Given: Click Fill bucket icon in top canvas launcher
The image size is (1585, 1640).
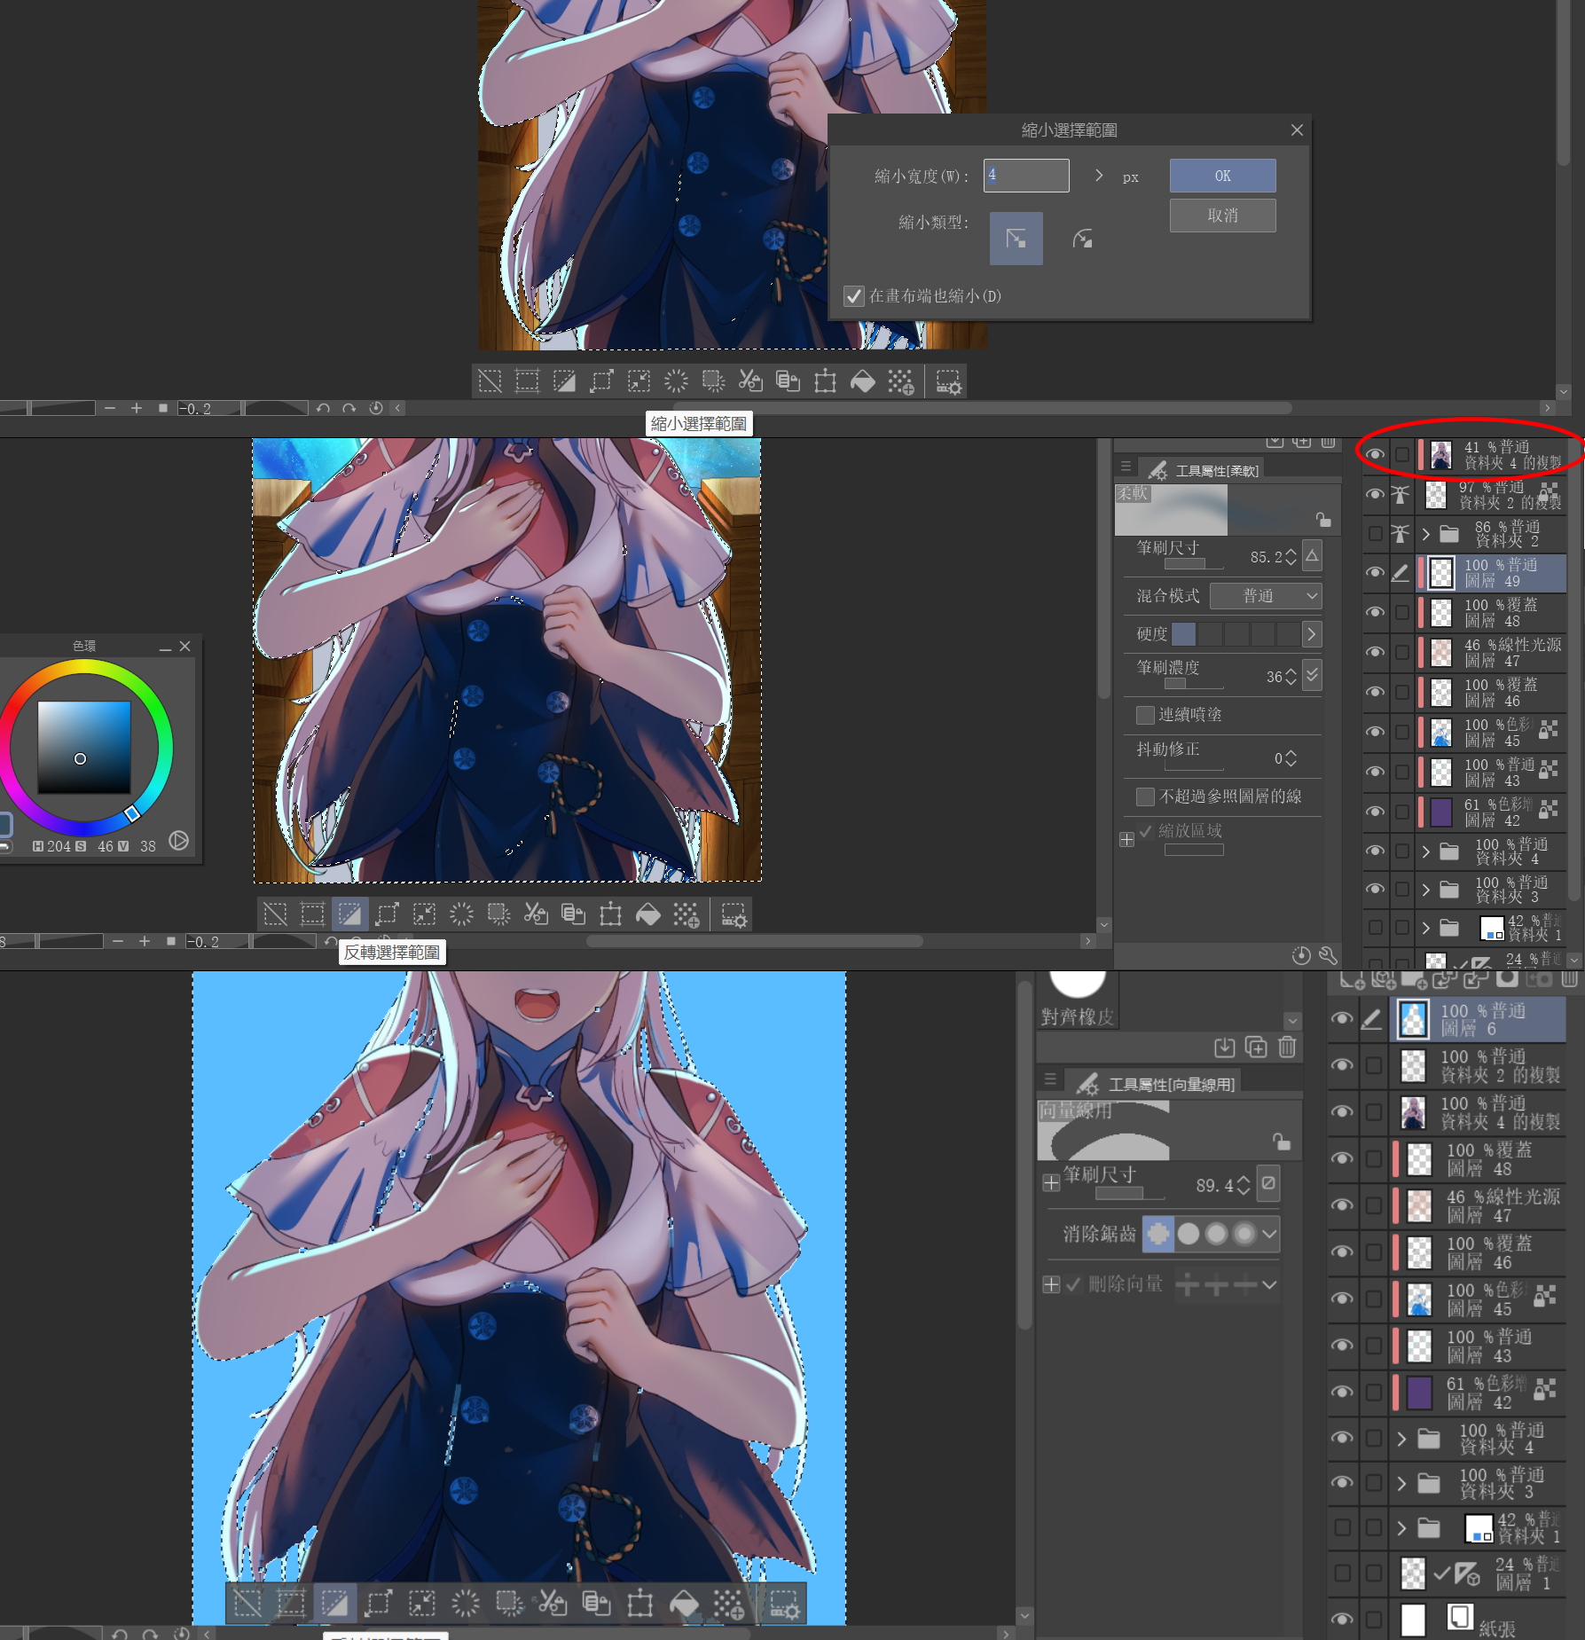Looking at the screenshot, I should (862, 381).
